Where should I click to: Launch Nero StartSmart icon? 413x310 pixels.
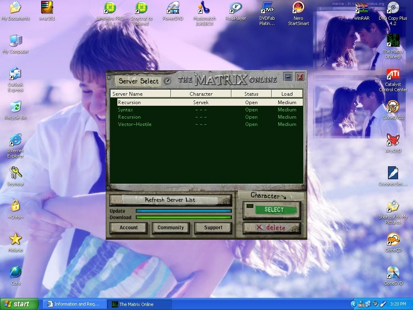[298, 13]
